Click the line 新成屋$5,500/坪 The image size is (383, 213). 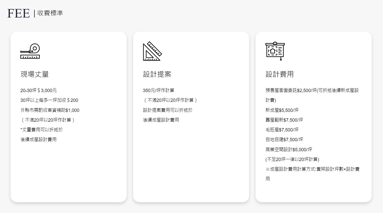pyautogui.click(x=282, y=110)
